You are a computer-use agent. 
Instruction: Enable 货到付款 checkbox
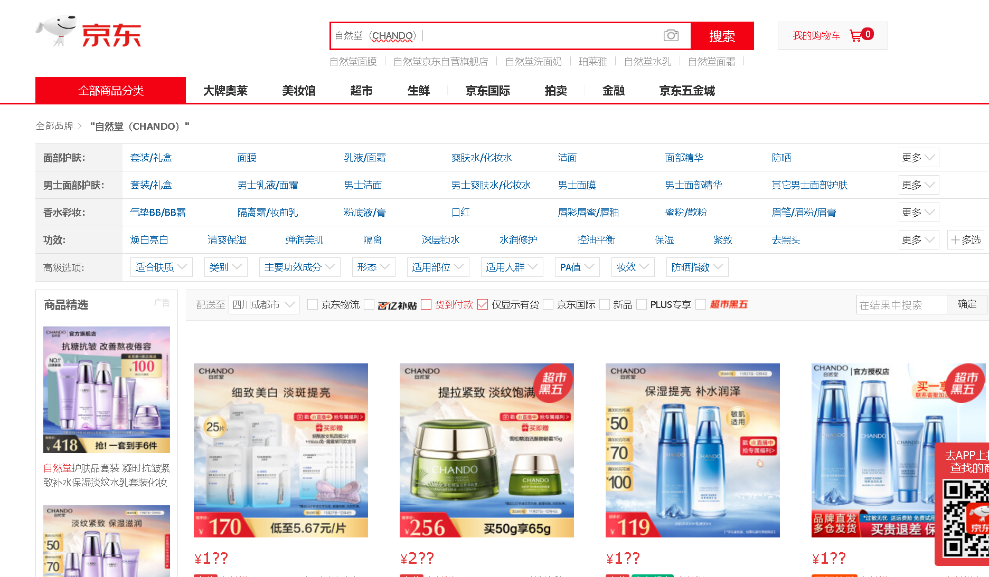(426, 304)
